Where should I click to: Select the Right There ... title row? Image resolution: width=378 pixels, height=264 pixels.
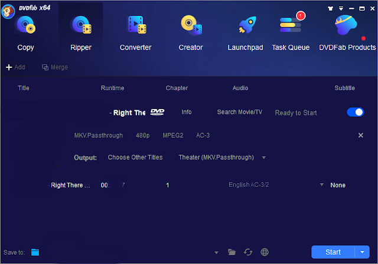[x=70, y=185]
